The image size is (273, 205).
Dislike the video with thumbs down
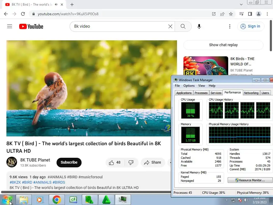coord(131,163)
